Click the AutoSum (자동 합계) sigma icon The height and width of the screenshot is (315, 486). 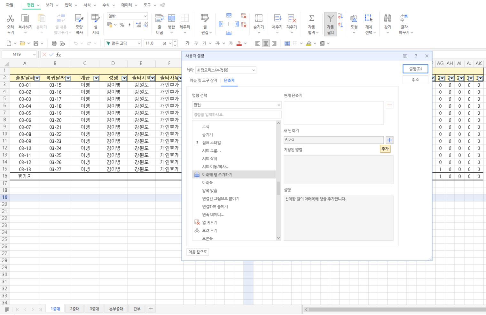click(311, 19)
